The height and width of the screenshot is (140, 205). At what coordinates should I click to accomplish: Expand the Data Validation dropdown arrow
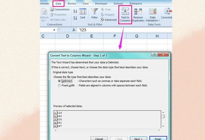pyautogui.click(x=159, y=21)
